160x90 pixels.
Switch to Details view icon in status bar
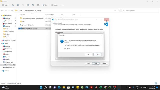(x=156, y=84)
